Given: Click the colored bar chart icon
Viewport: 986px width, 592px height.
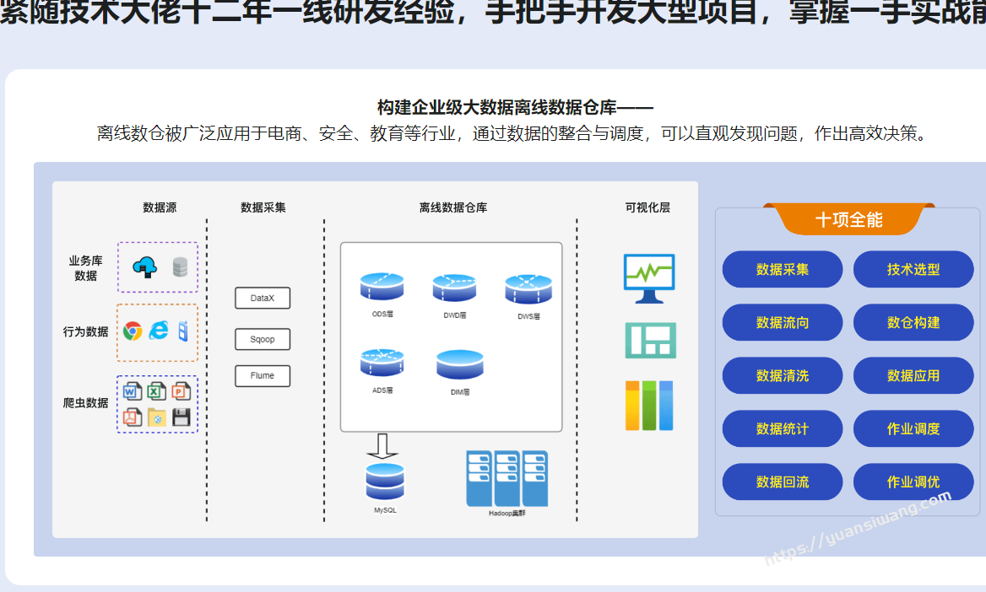Looking at the screenshot, I should [x=649, y=406].
